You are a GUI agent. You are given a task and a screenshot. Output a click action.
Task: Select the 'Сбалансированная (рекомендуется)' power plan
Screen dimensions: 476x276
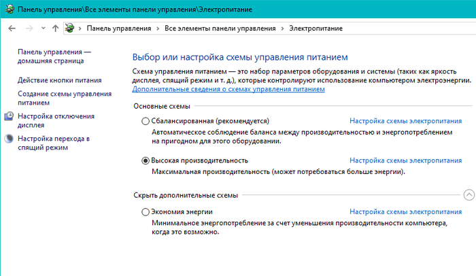[146, 121]
